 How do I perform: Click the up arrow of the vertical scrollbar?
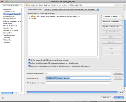pyautogui.click(x=125, y=88)
